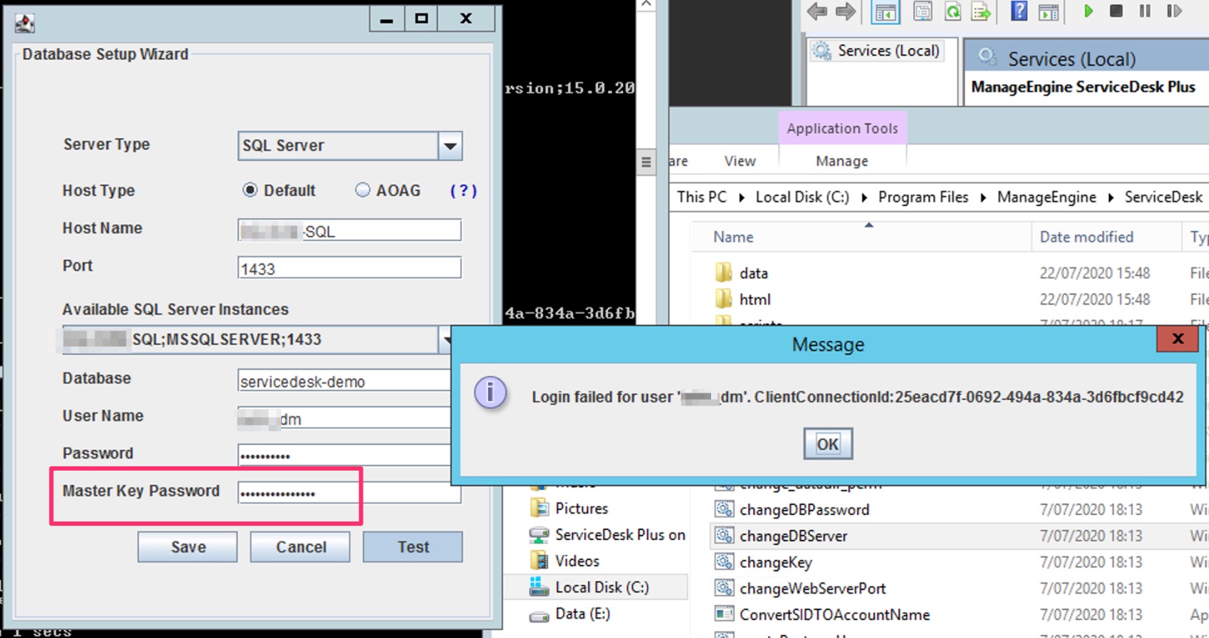
Task: Select the data folder icon
Action: coord(723,273)
